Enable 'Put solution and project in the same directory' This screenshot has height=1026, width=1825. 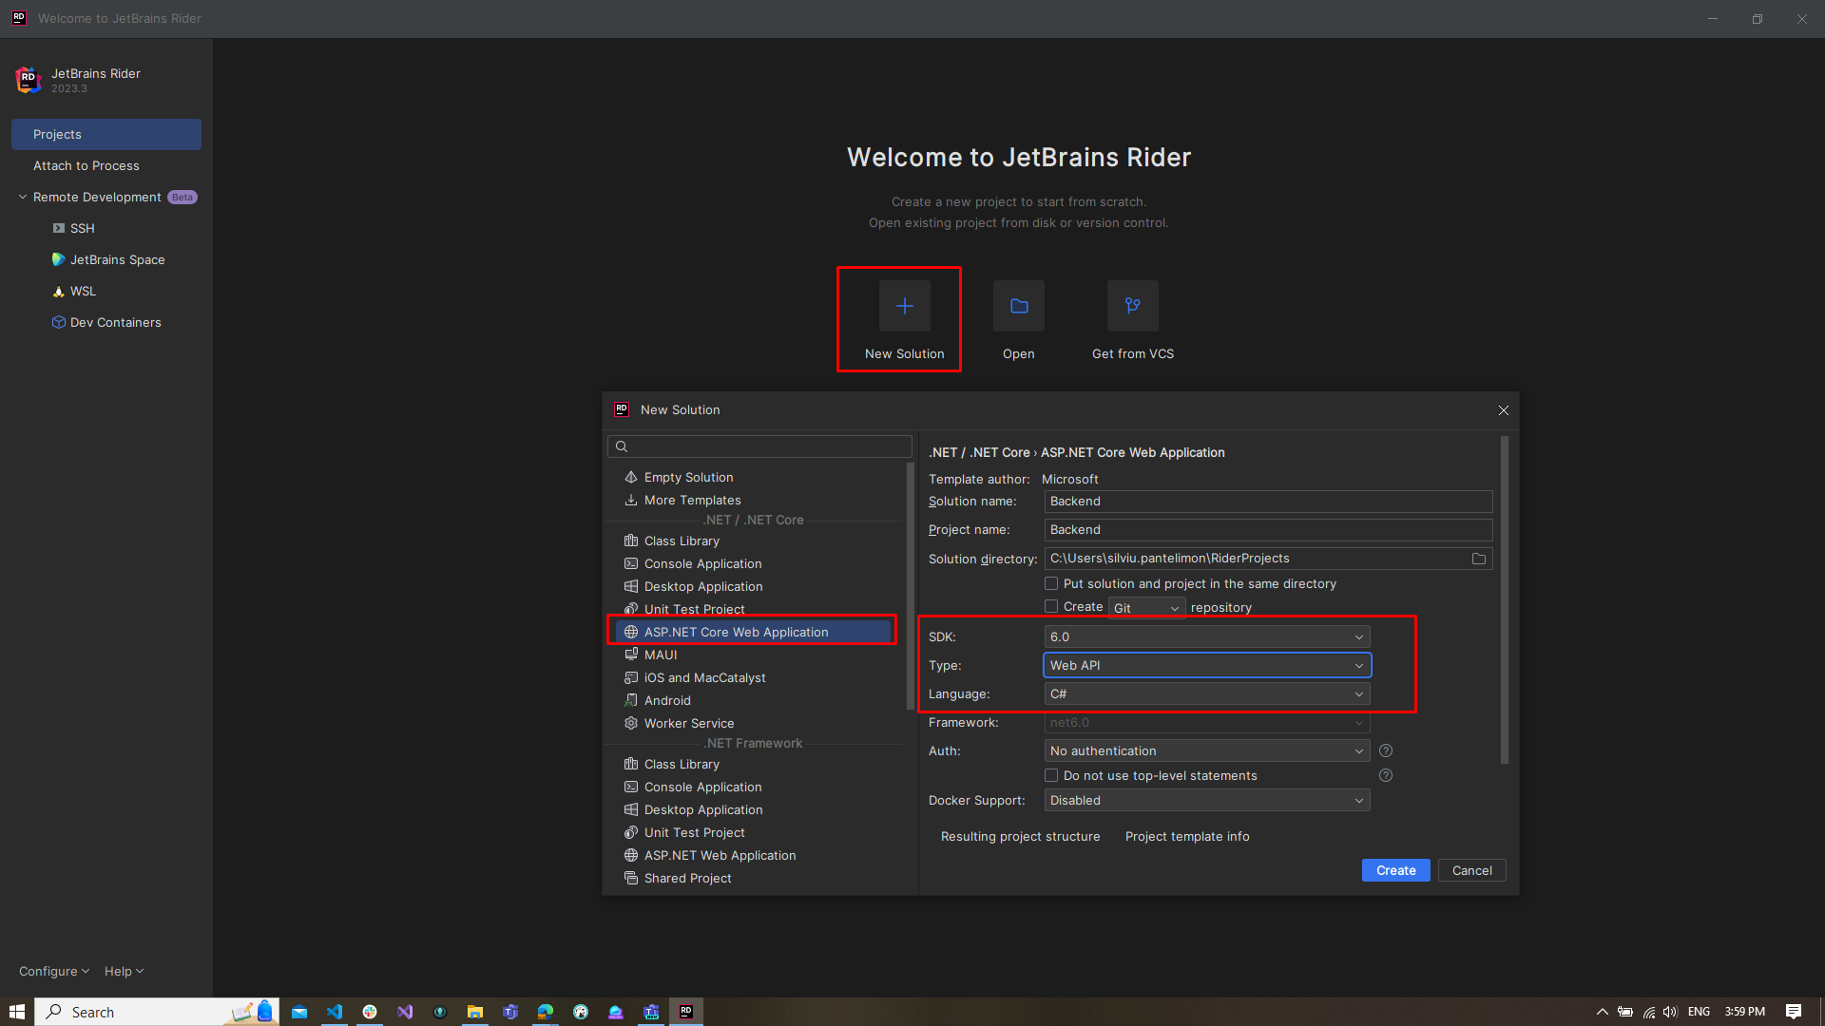click(x=1051, y=583)
